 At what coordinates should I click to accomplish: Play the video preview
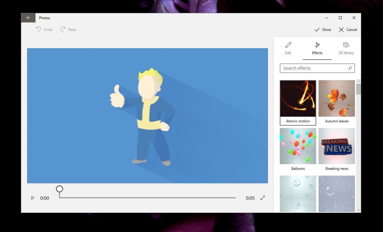(33, 198)
